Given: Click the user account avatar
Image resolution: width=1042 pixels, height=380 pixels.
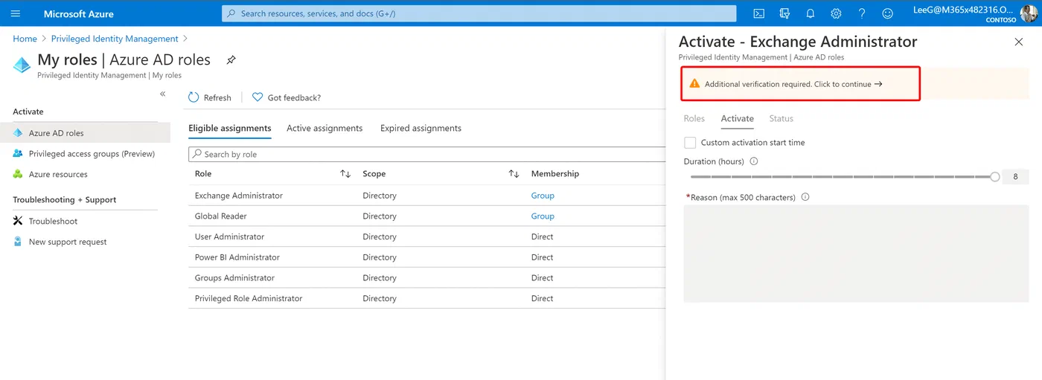Looking at the screenshot, I should pyautogui.click(x=1029, y=13).
